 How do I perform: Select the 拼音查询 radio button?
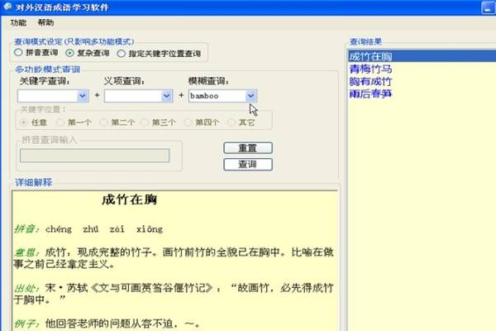21,54
